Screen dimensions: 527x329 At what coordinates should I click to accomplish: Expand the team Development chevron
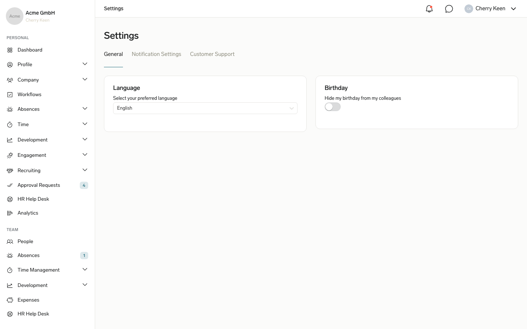[x=85, y=285]
